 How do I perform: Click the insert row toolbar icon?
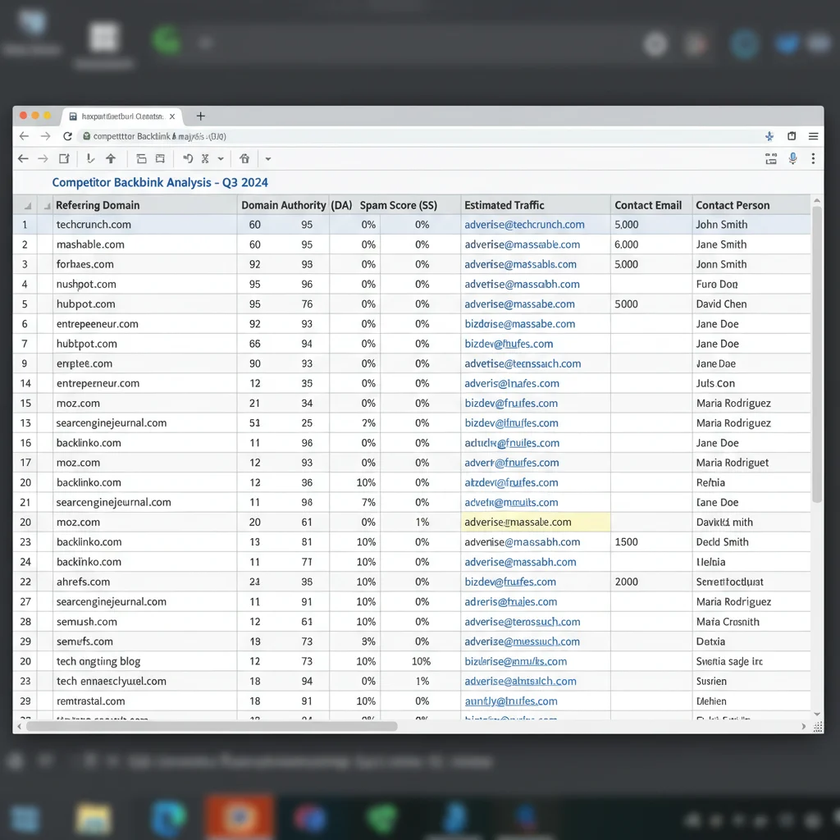point(141,158)
